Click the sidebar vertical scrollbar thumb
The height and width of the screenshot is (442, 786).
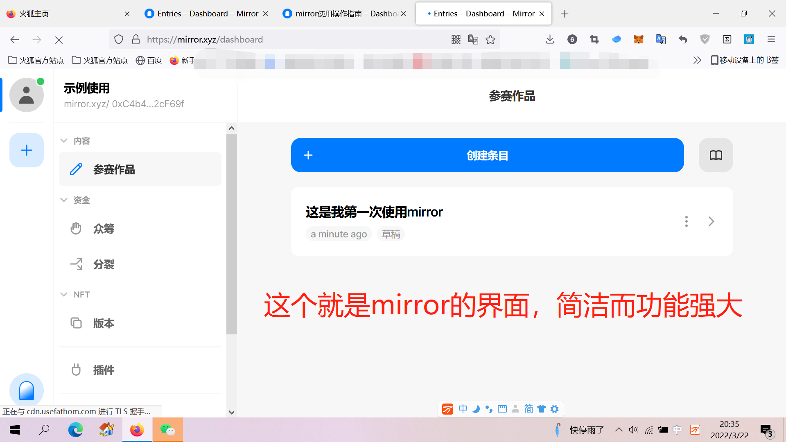coord(232,234)
